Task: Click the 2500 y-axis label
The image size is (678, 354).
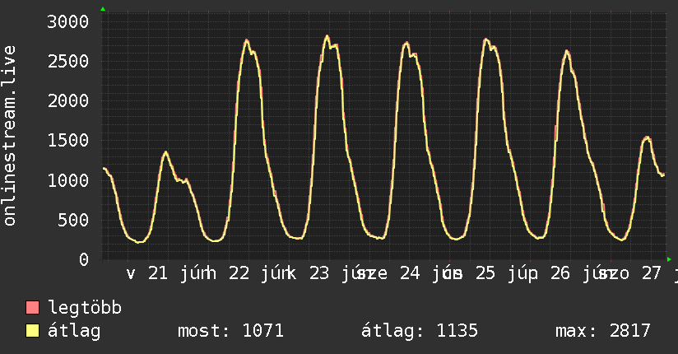Action: point(68,61)
